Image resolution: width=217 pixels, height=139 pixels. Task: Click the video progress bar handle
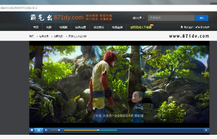[98, 130]
